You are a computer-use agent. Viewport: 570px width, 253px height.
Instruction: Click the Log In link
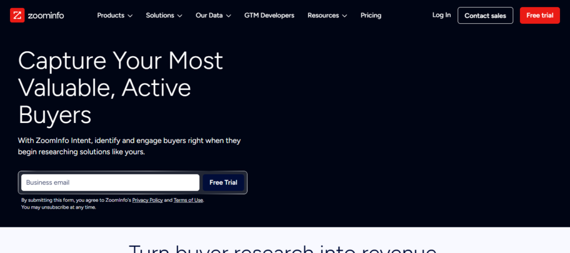pos(441,15)
